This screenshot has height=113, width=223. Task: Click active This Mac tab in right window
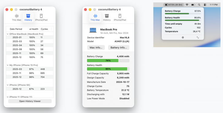(95, 18)
